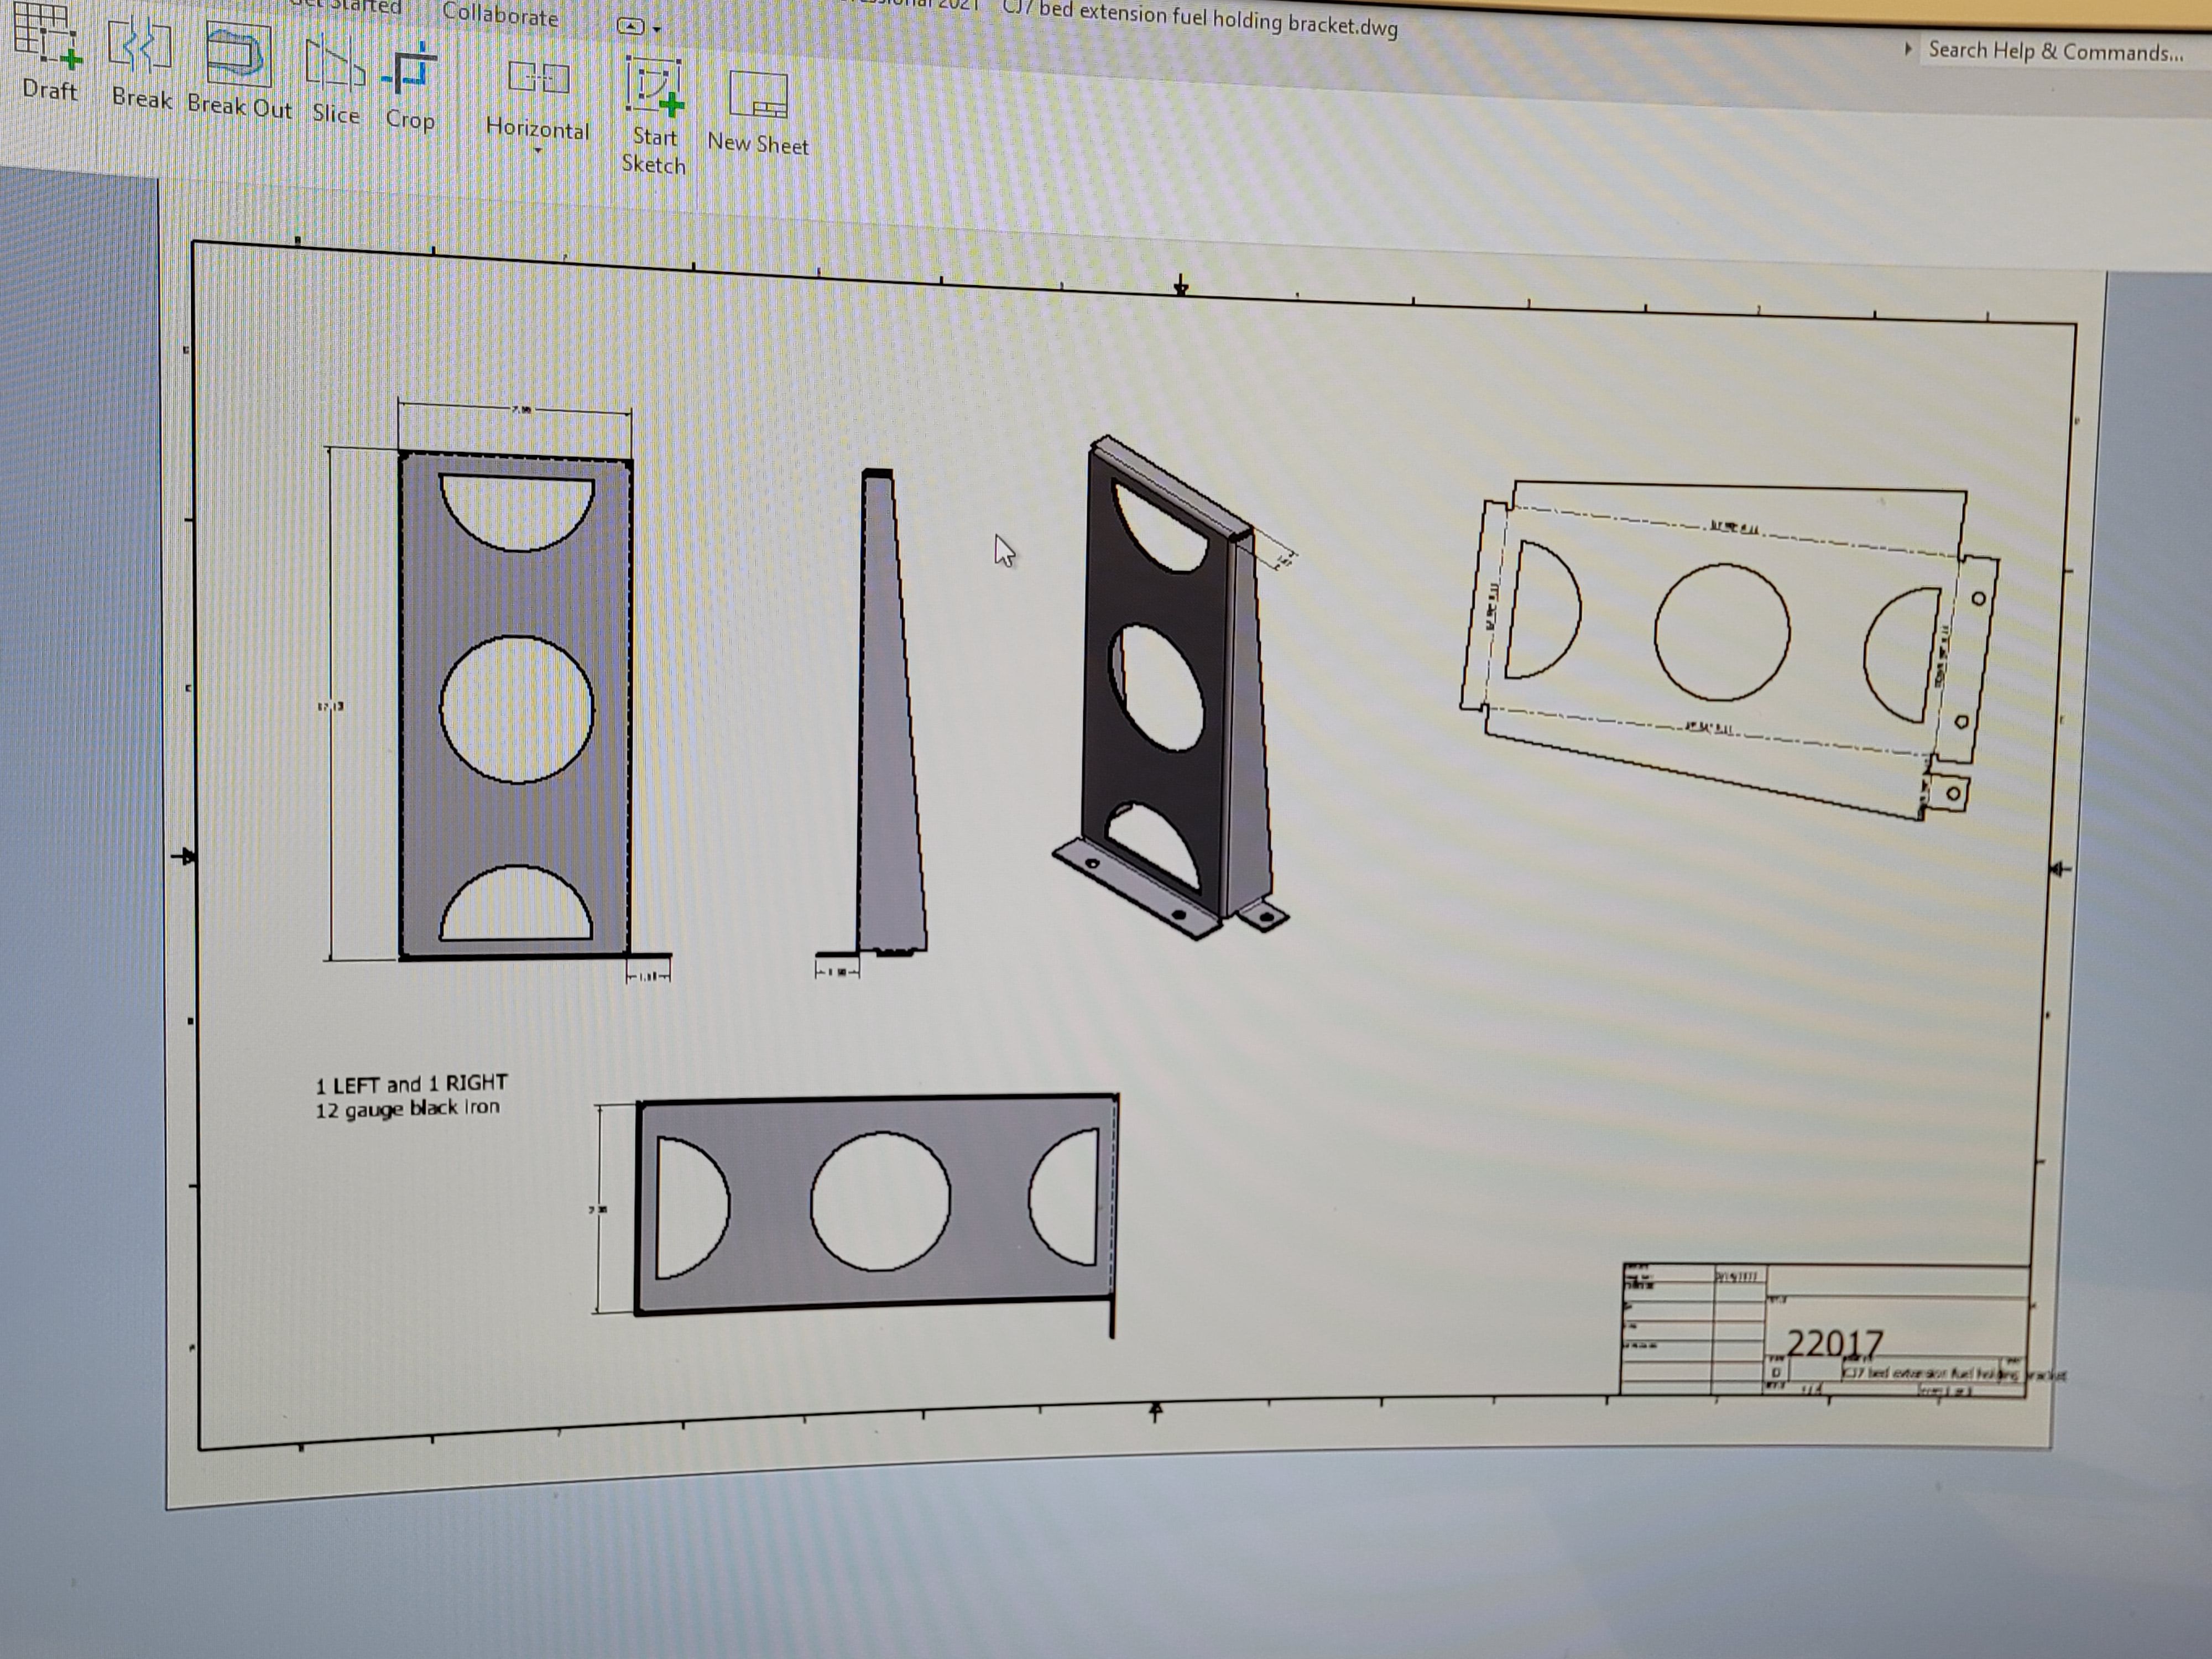
Task: Click the Horizontal alignment icon
Action: (x=538, y=78)
